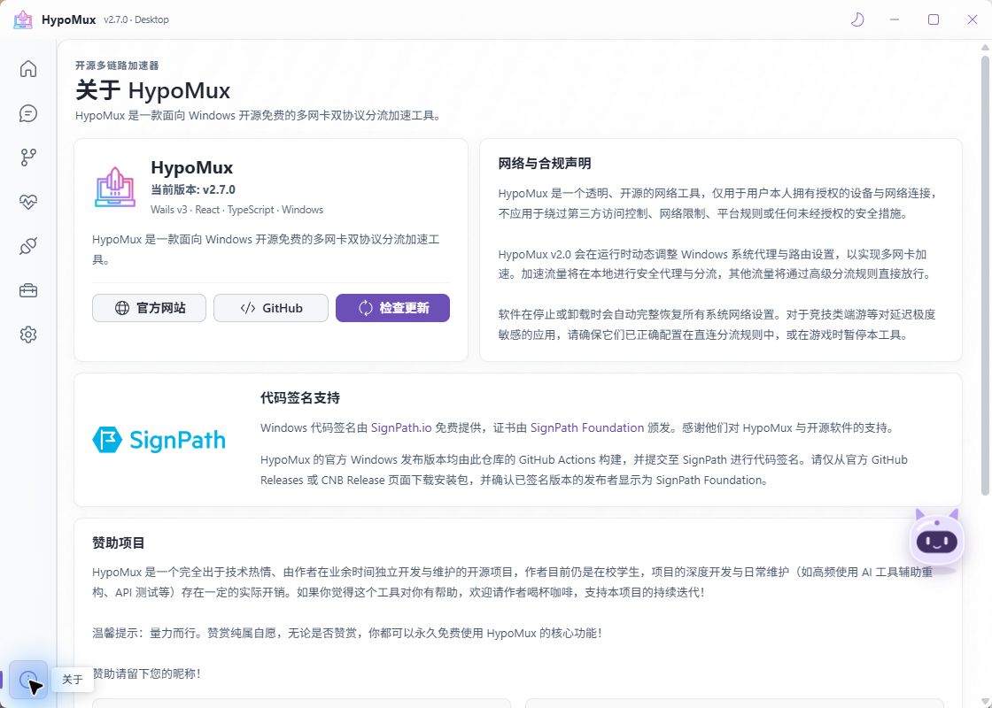Click the 代码签名支持 heading

click(300, 398)
